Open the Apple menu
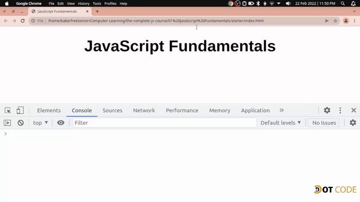Screen dimensions: 360x202 [x=7, y=3]
